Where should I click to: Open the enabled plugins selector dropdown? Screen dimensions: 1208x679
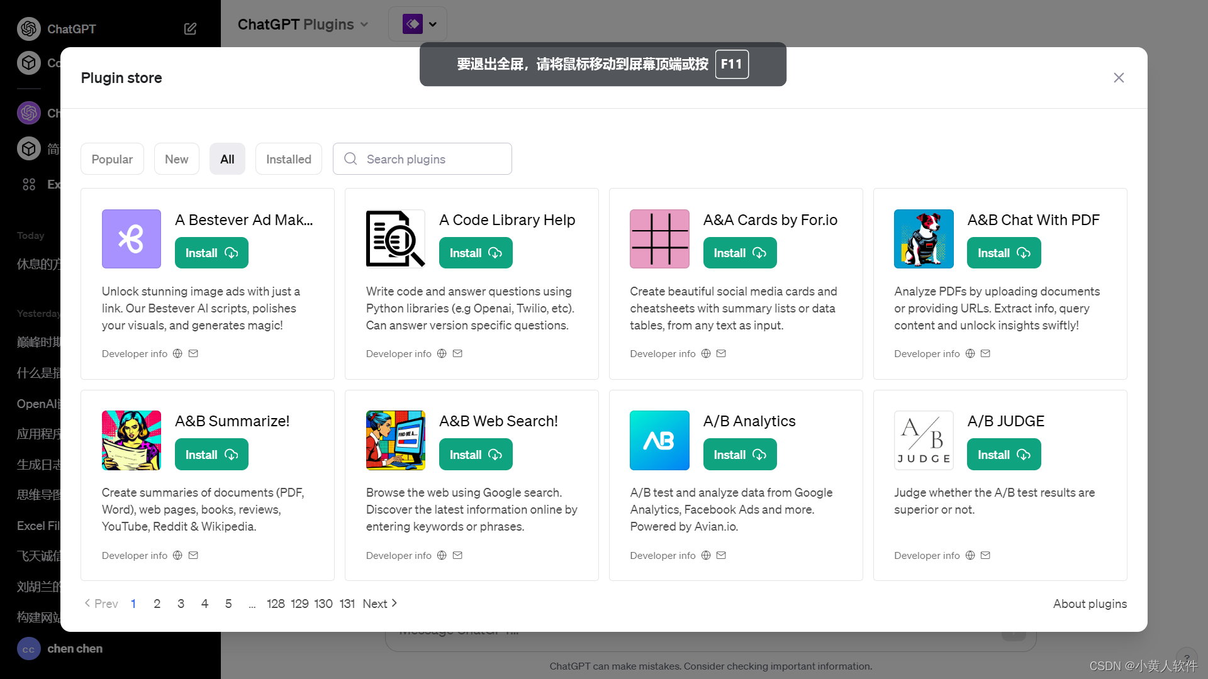click(x=418, y=24)
